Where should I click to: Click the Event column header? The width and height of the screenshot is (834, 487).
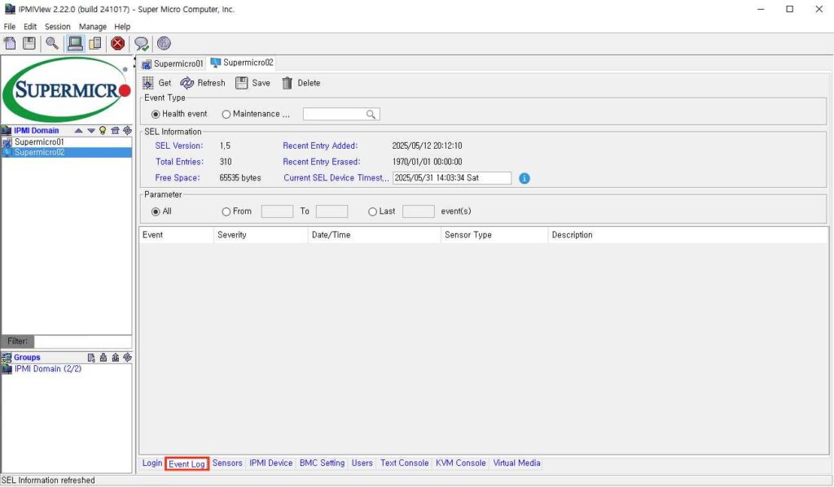[x=176, y=235]
